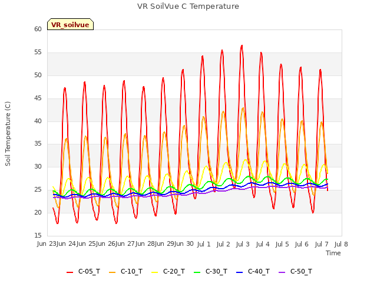The width and height of the screenshot is (377, 283).
Task: Click the Jul 1 date tick label
Action: (204, 244)
